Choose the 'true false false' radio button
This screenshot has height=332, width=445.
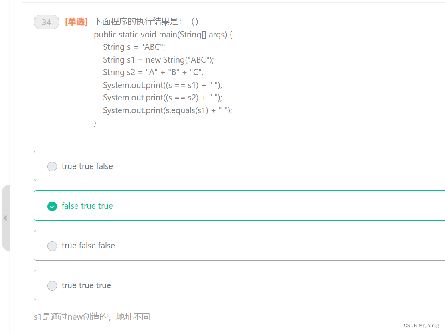(52, 246)
